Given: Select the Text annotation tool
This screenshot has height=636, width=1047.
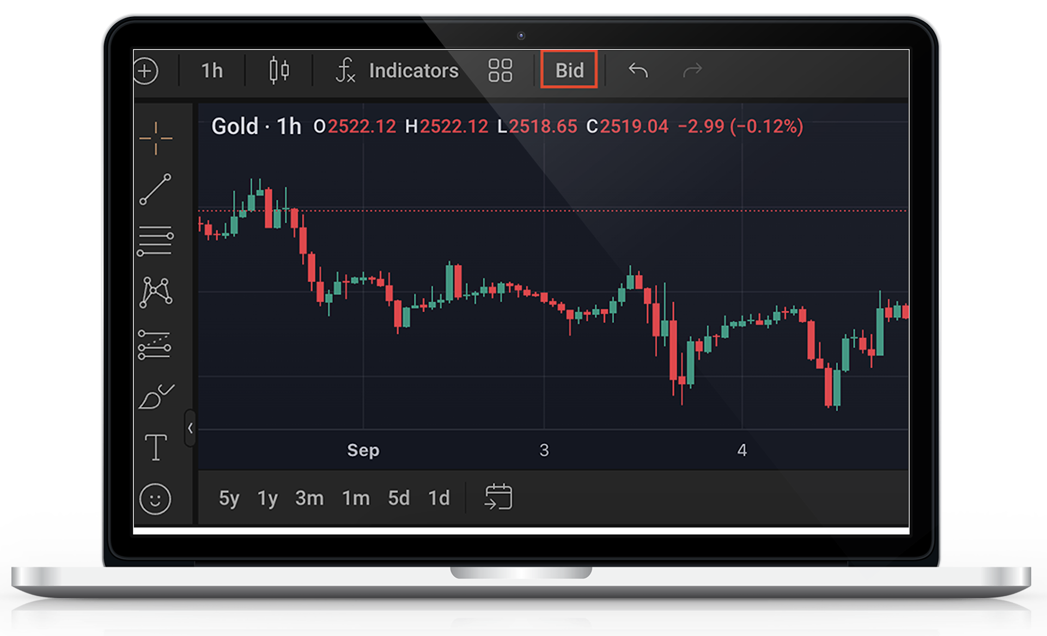Looking at the screenshot, I should pyautogui.click(x=156, y=448).
